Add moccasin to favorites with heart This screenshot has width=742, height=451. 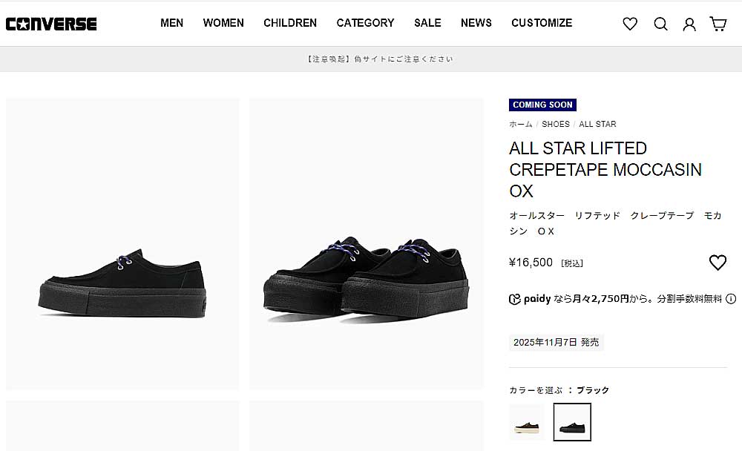click(718, 262)
